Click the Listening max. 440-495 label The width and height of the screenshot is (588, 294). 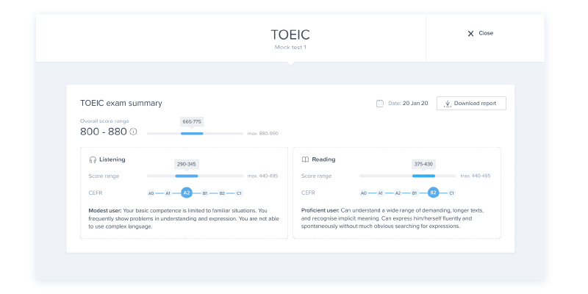(x=263, y=176)
